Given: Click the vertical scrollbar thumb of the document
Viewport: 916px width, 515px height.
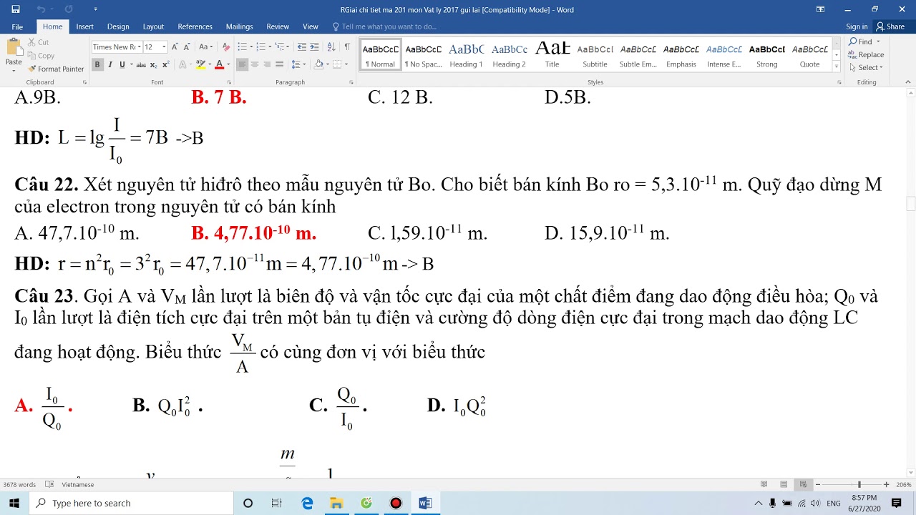Looking at the screenshot, I should 910,204.
